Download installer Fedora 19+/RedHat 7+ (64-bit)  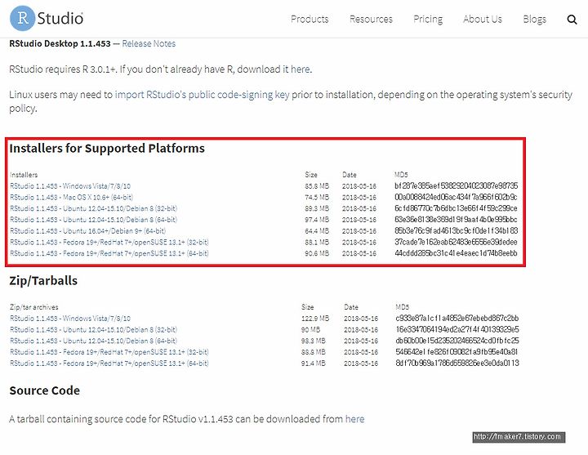pyautogui.click(x=109, y=253)
